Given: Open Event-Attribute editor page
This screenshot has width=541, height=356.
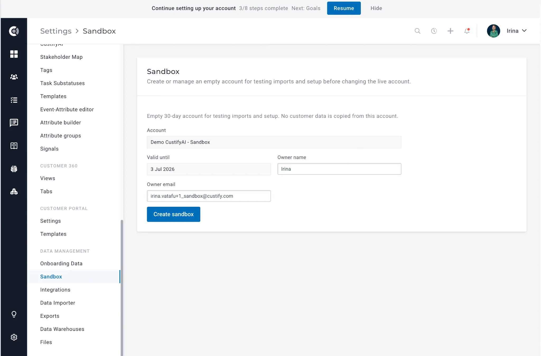Looking at the screenshot, I should pos(67,109).
